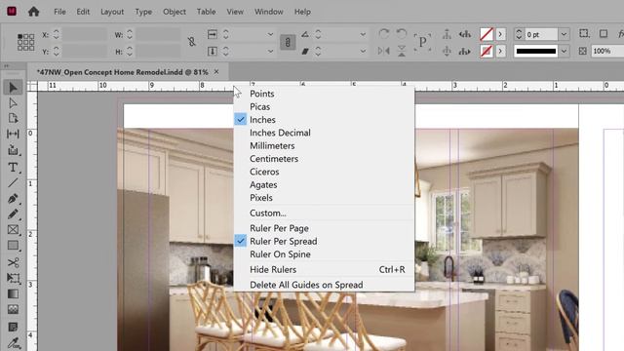Toggle constrain proportions for scaling
624x351 pixels.
coord(288,42)
